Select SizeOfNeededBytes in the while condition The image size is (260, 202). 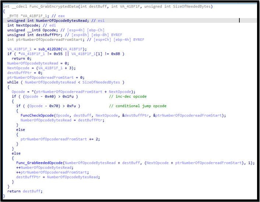coord(101,82)
